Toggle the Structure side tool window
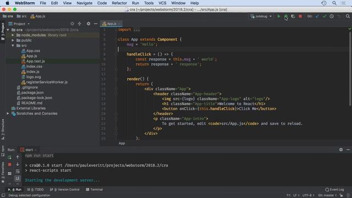The width and height of the screenshot is (352, 198). [x=3, y=130]
